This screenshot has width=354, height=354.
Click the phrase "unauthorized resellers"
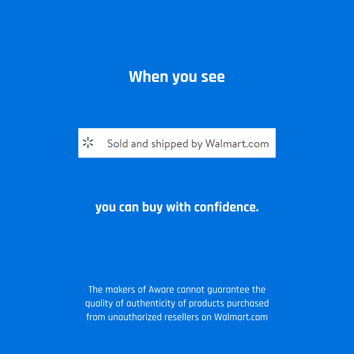(x=153, y=317)
